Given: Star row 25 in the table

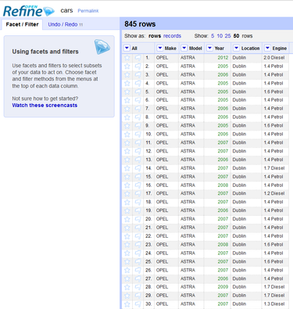Looking at the screenshot, I should (127, 261).
